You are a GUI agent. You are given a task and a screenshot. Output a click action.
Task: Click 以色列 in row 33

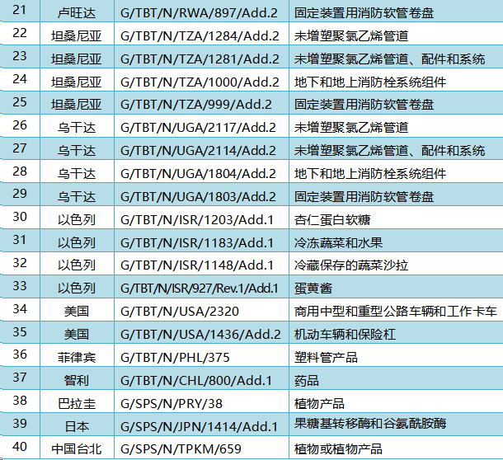pyautogui.click(x=77, y=288)
